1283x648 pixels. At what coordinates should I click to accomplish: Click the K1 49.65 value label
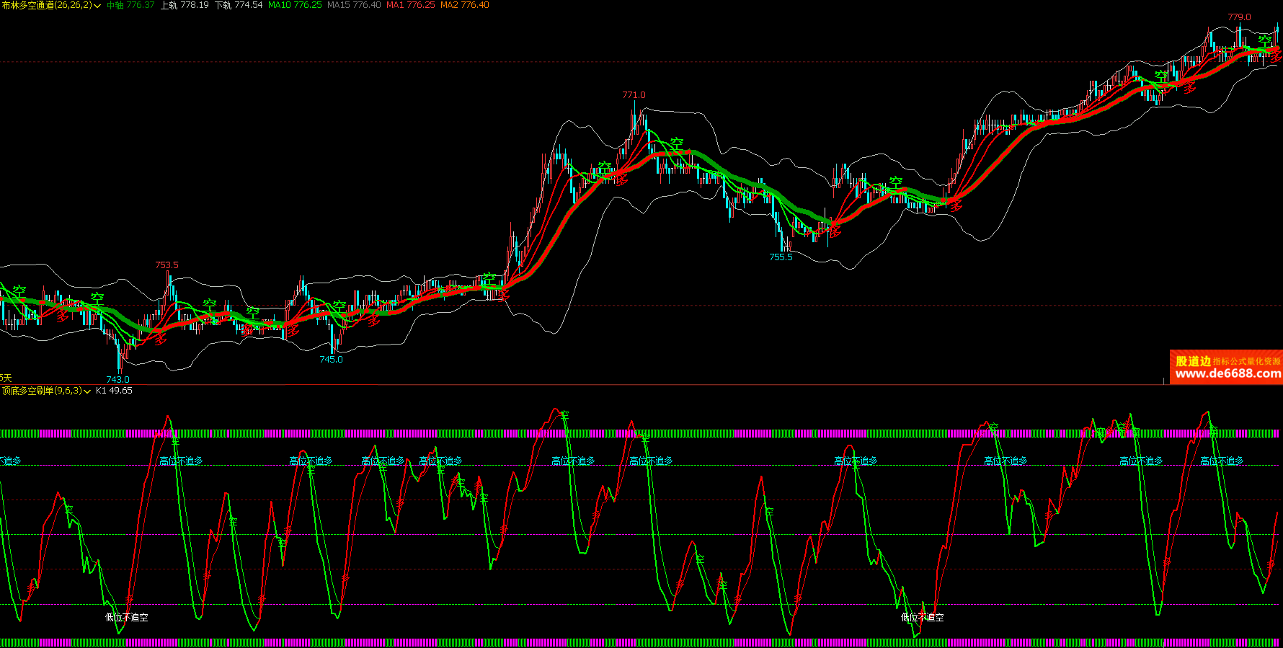click(x=114, y=391)
